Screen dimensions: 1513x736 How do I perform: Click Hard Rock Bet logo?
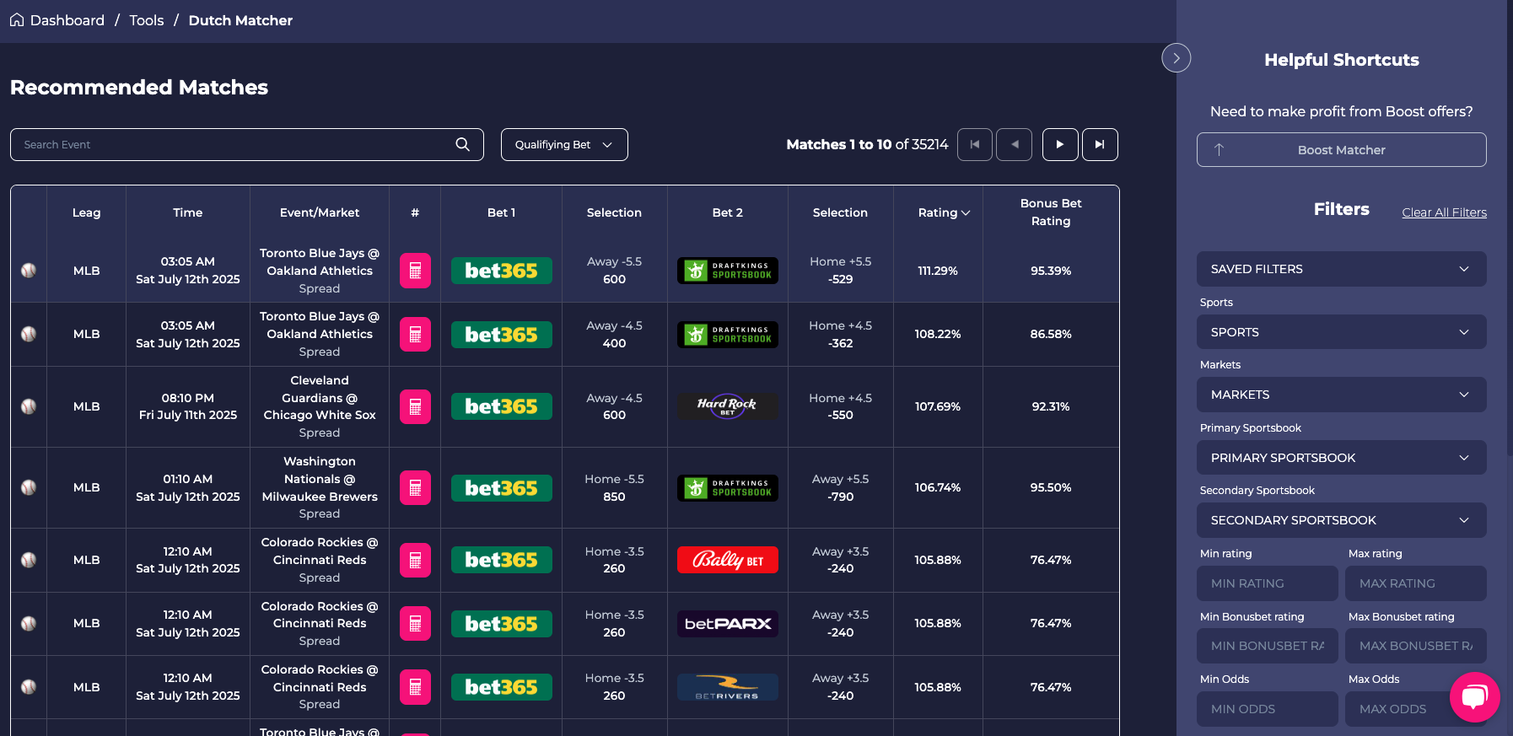(728, 406)
